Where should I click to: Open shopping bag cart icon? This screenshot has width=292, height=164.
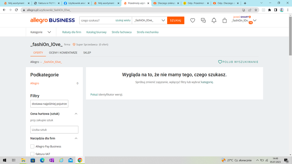coord(224,20)
